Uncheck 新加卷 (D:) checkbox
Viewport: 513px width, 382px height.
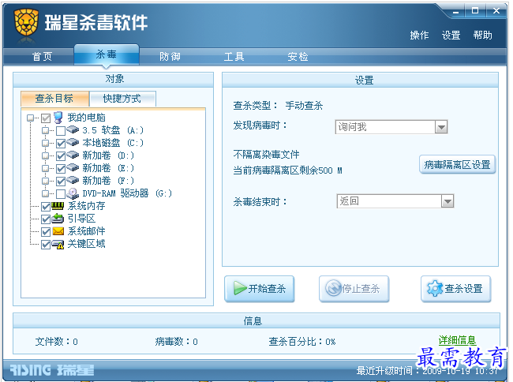[61, 156]
